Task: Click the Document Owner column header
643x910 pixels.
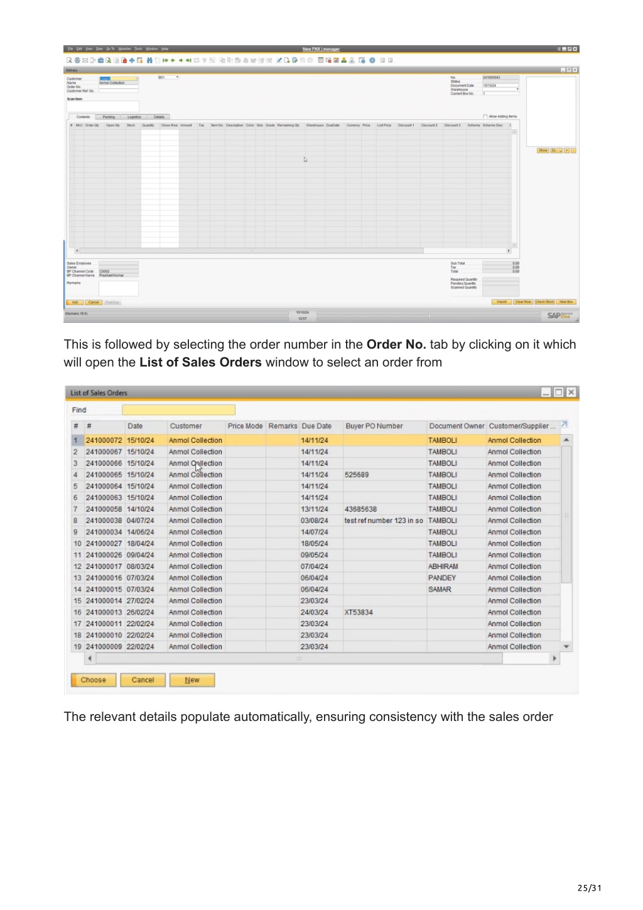Action: (457, 426)
